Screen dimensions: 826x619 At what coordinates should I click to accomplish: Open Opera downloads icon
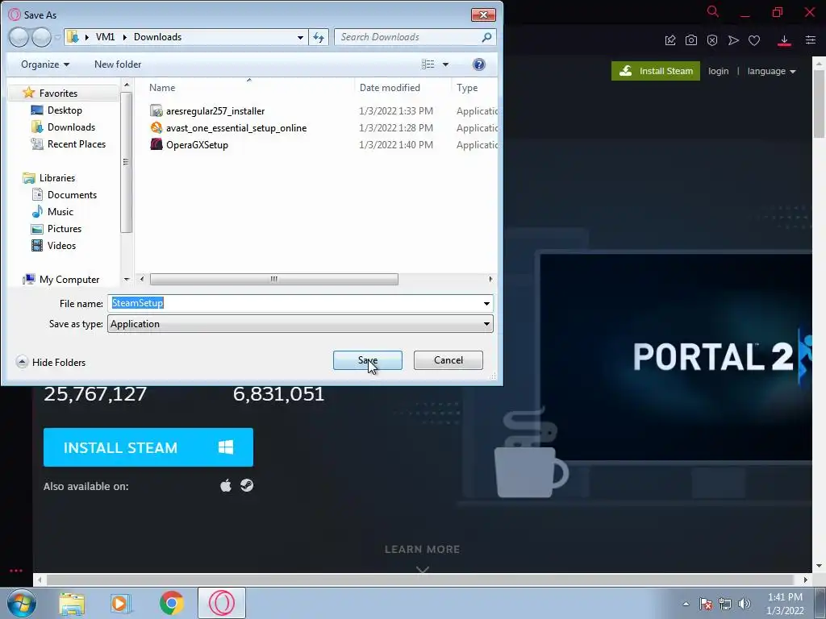pos(784,40)
